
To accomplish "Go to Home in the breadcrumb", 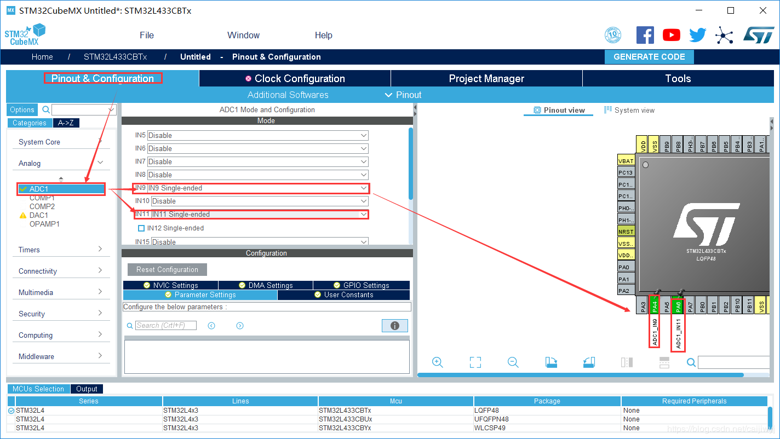I will click(x=42, y=57).
